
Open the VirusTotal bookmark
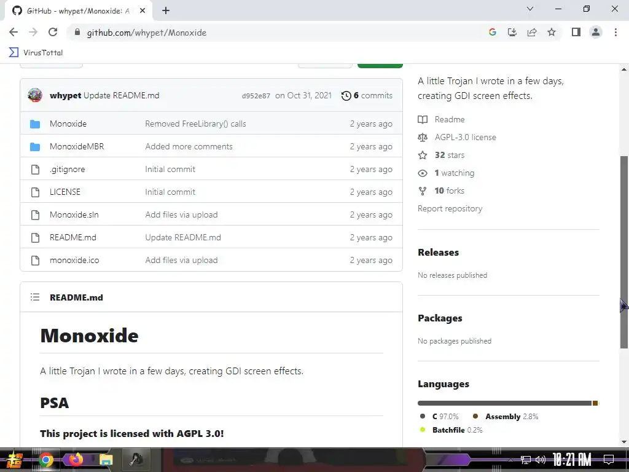pos(36,53)
